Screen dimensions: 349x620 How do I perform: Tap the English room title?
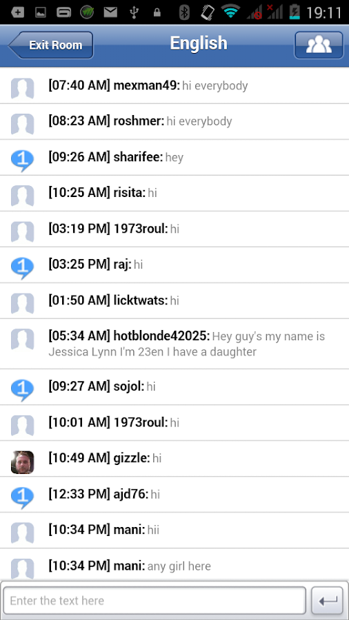point(199,43)
